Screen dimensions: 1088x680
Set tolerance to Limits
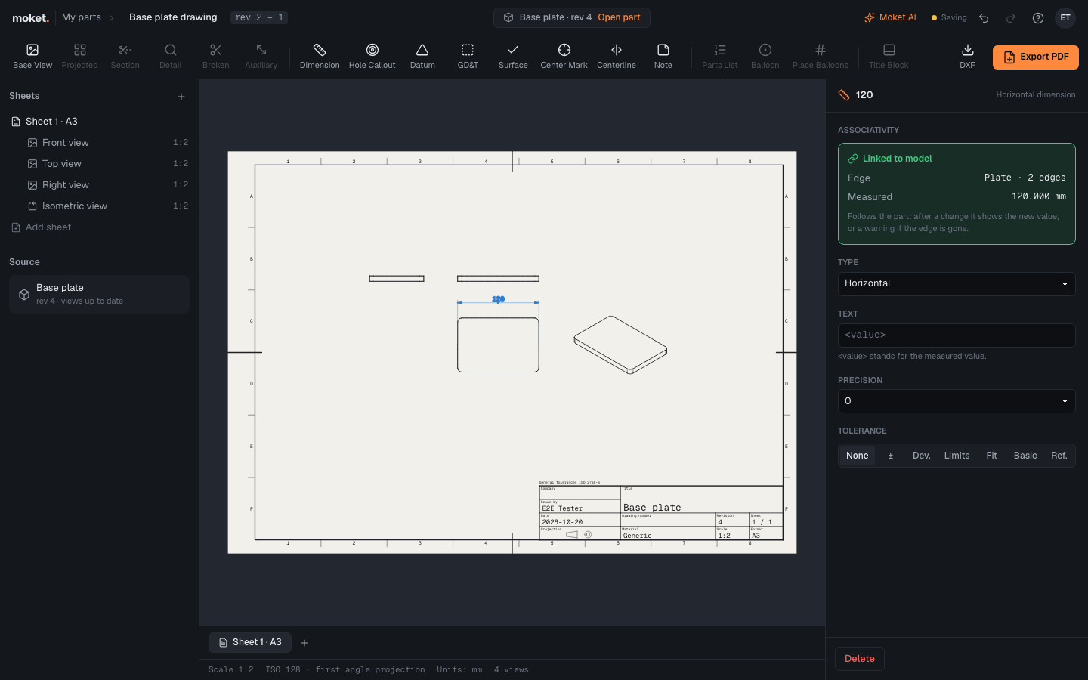(957, 456)
